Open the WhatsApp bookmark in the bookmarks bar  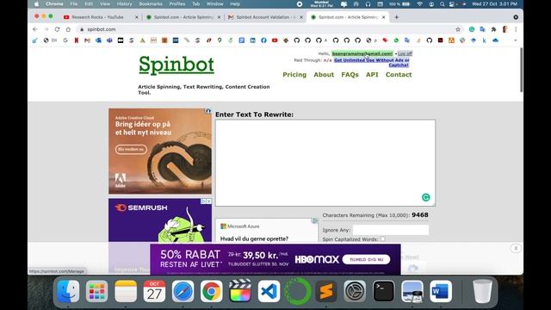396,40
